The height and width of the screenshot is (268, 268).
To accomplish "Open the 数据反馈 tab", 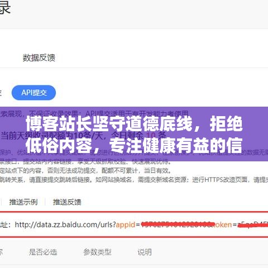I will pos(39,58).
